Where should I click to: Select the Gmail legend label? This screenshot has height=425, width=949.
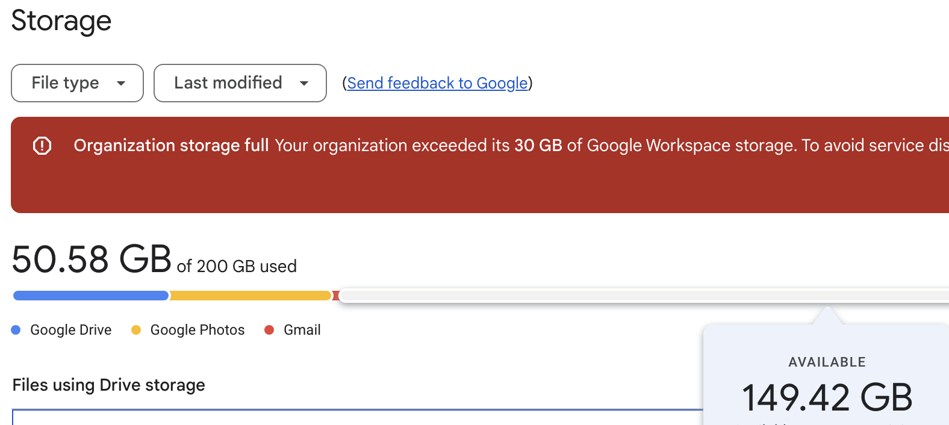click(302, 330)
